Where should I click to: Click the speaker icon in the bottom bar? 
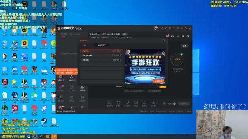[x=153, y=103]
